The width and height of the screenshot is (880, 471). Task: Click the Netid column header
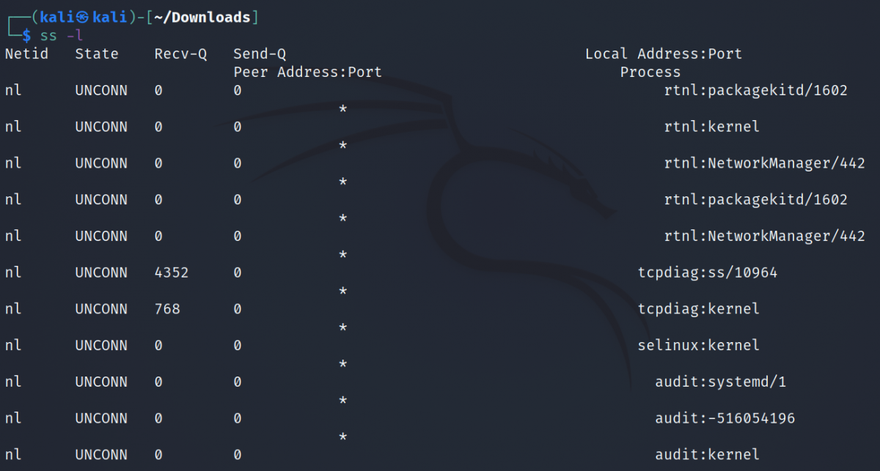point(26,53)
